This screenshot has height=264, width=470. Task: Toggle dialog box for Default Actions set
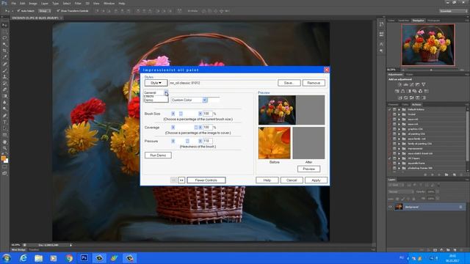[x=394, y=109]
